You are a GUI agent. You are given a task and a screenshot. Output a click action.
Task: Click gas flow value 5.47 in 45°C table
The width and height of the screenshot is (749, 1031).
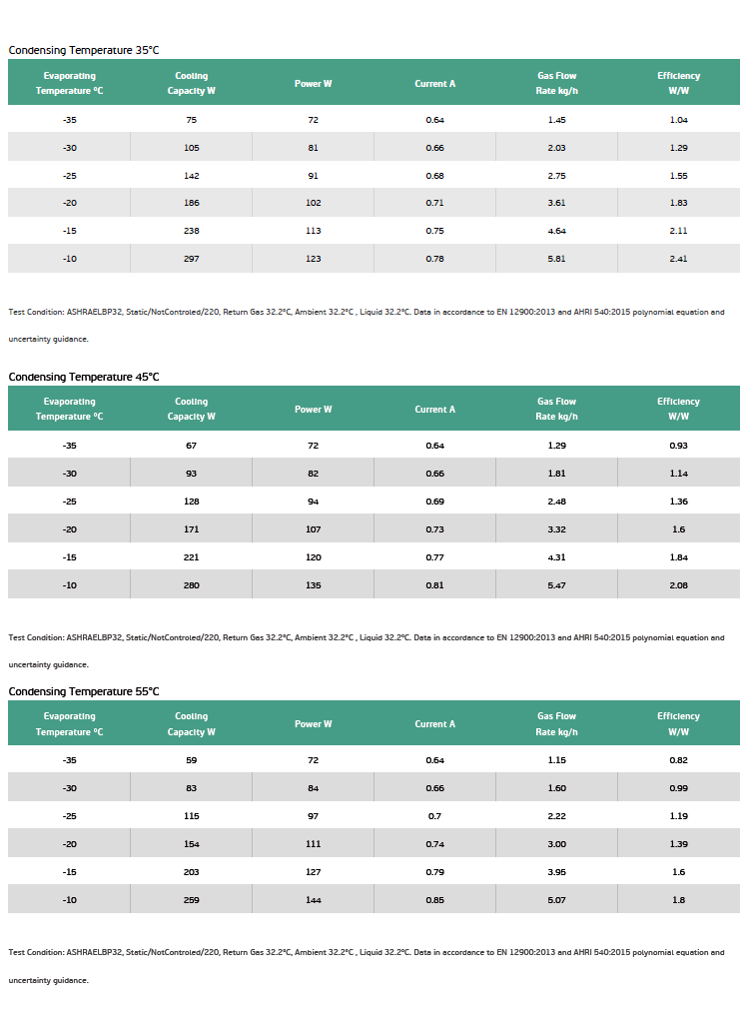[556, 585]
